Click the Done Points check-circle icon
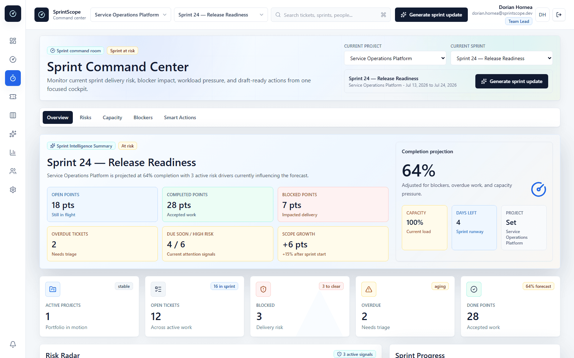Image resolution: width=574 pixels, height=358 pixels. click(474, 289)
